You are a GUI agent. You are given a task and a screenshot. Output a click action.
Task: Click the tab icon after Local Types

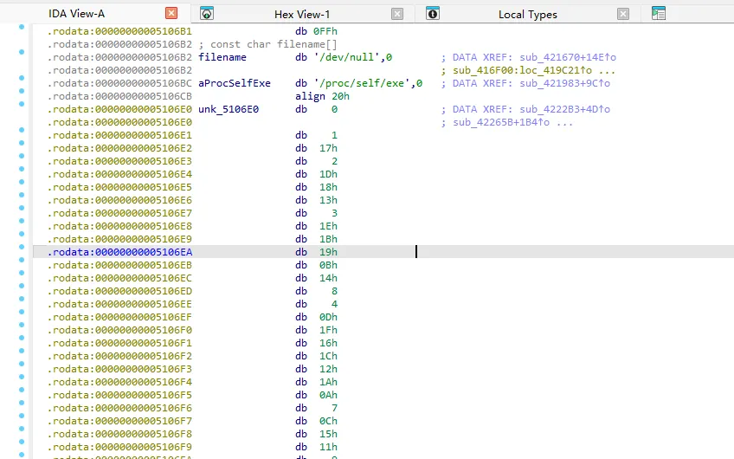point(658,14)
